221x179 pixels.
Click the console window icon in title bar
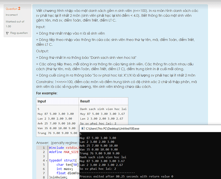[82, 128]
